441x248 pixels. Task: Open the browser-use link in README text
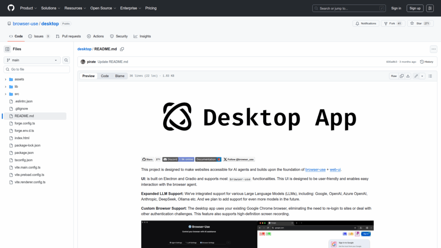(x=315, y=170)
